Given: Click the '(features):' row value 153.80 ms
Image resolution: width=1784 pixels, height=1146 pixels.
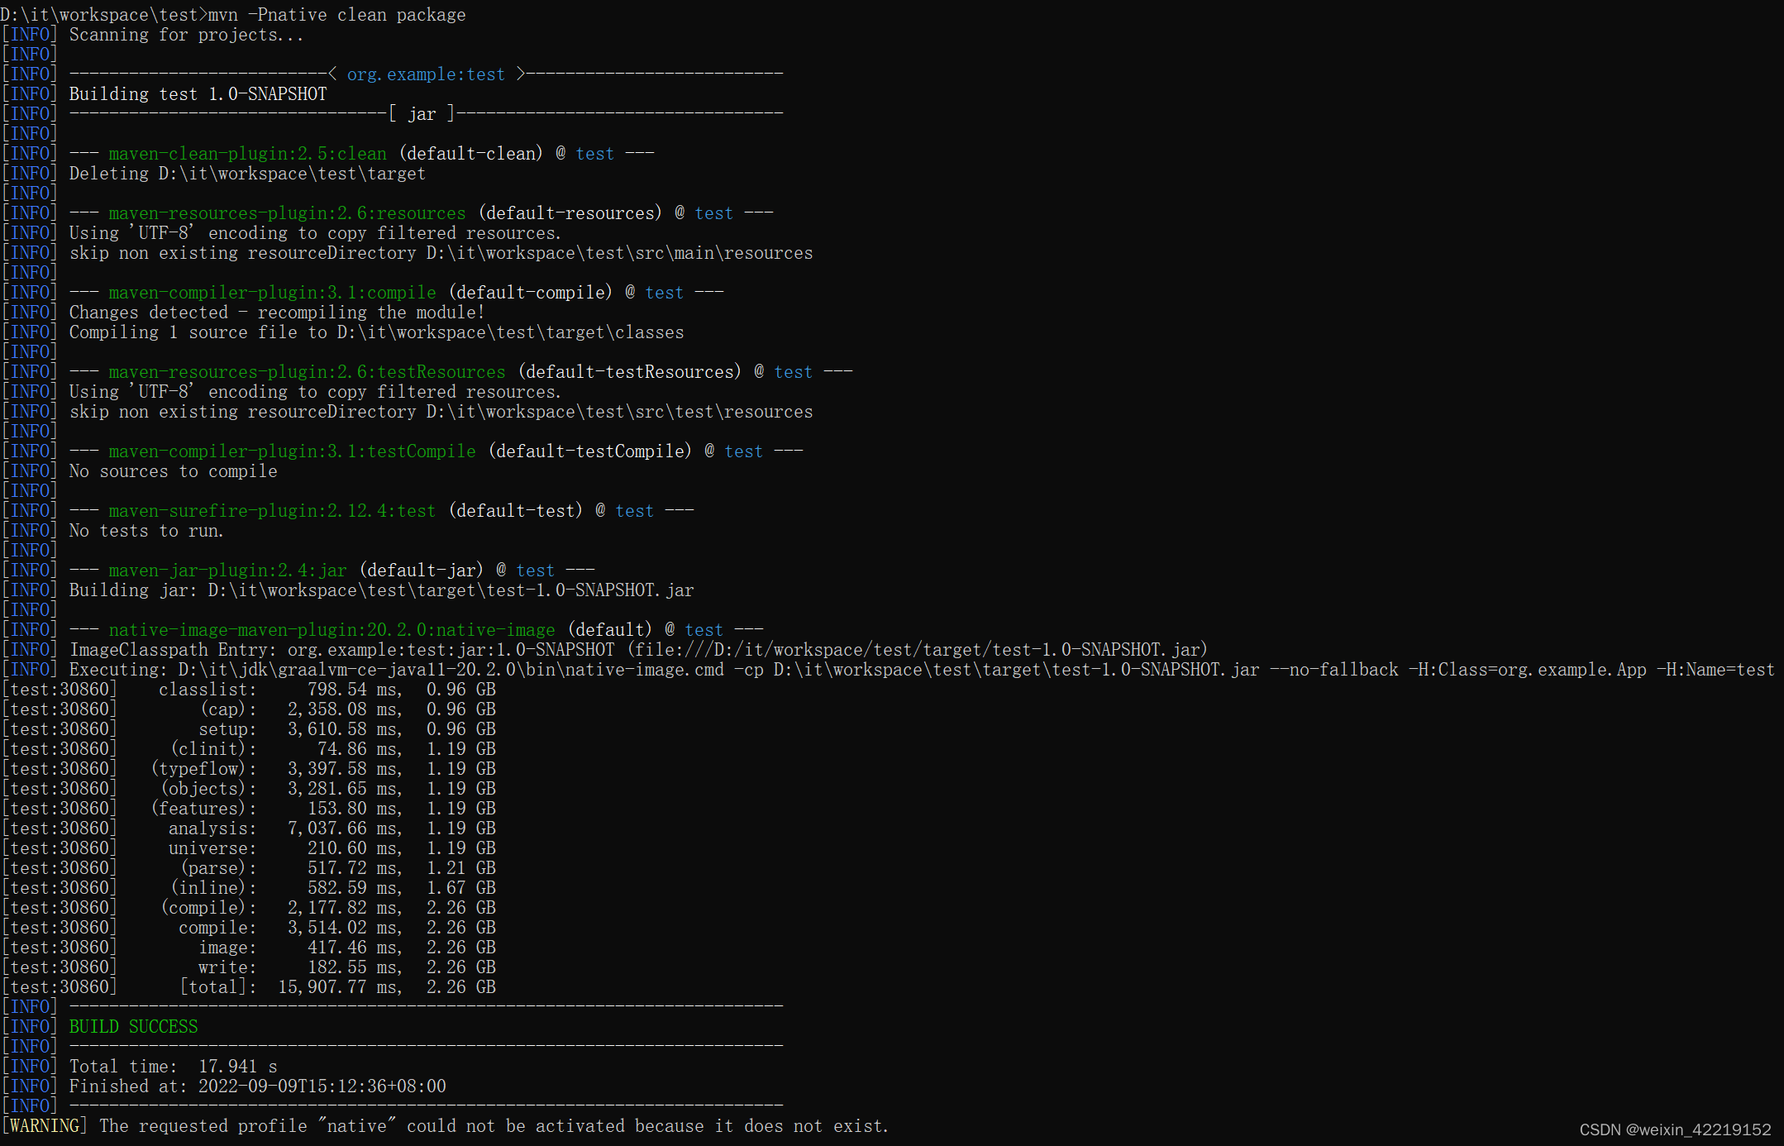Looking at the screenshot, I should click(354, 809).
